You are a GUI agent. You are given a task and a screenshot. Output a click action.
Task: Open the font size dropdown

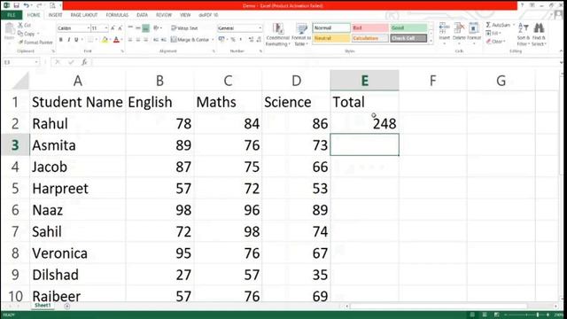(x=106, y=28)
